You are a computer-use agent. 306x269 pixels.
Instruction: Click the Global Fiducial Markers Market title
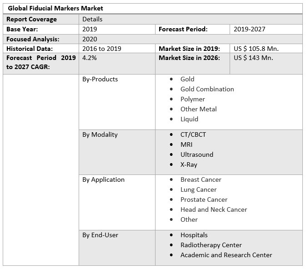55,8
